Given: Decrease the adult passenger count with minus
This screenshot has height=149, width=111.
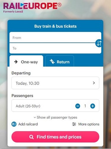Looking at the screenshot, I should point(78,106).
